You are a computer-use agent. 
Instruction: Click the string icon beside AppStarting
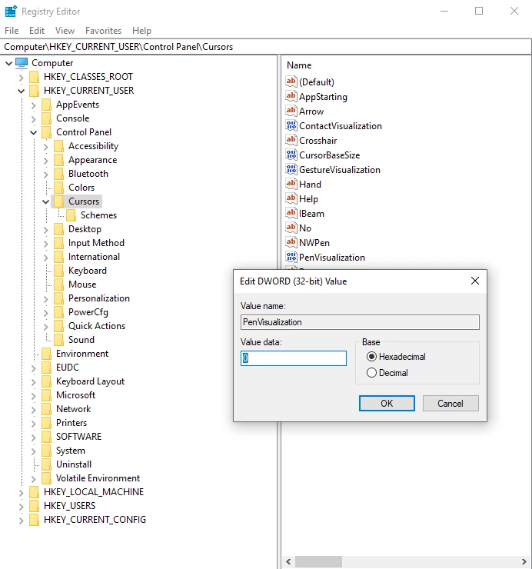tap(291, 96)
